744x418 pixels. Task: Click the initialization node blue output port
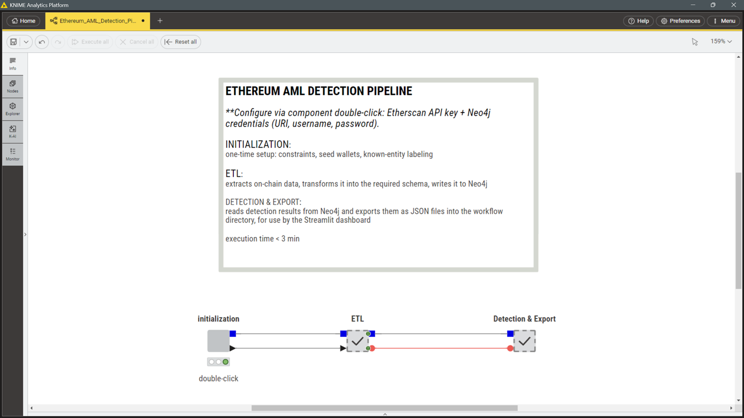(x=233, y=334)
